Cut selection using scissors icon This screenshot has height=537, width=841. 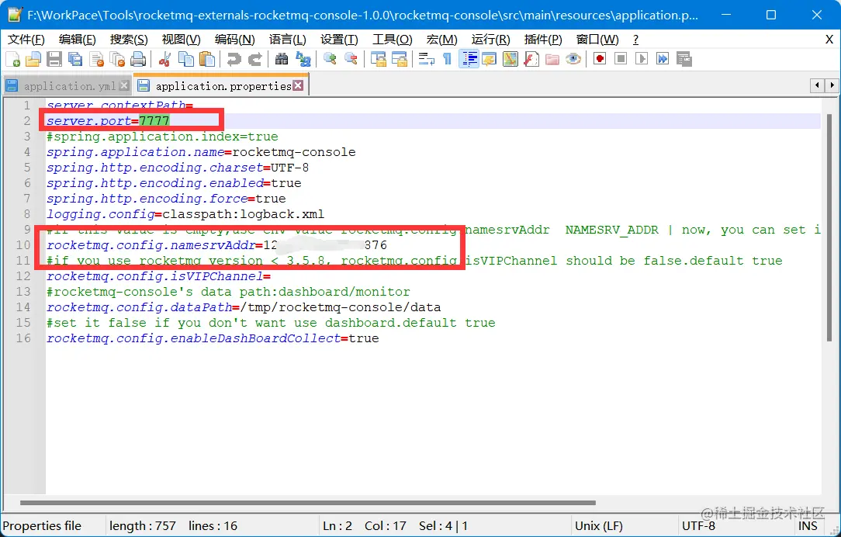164,58
